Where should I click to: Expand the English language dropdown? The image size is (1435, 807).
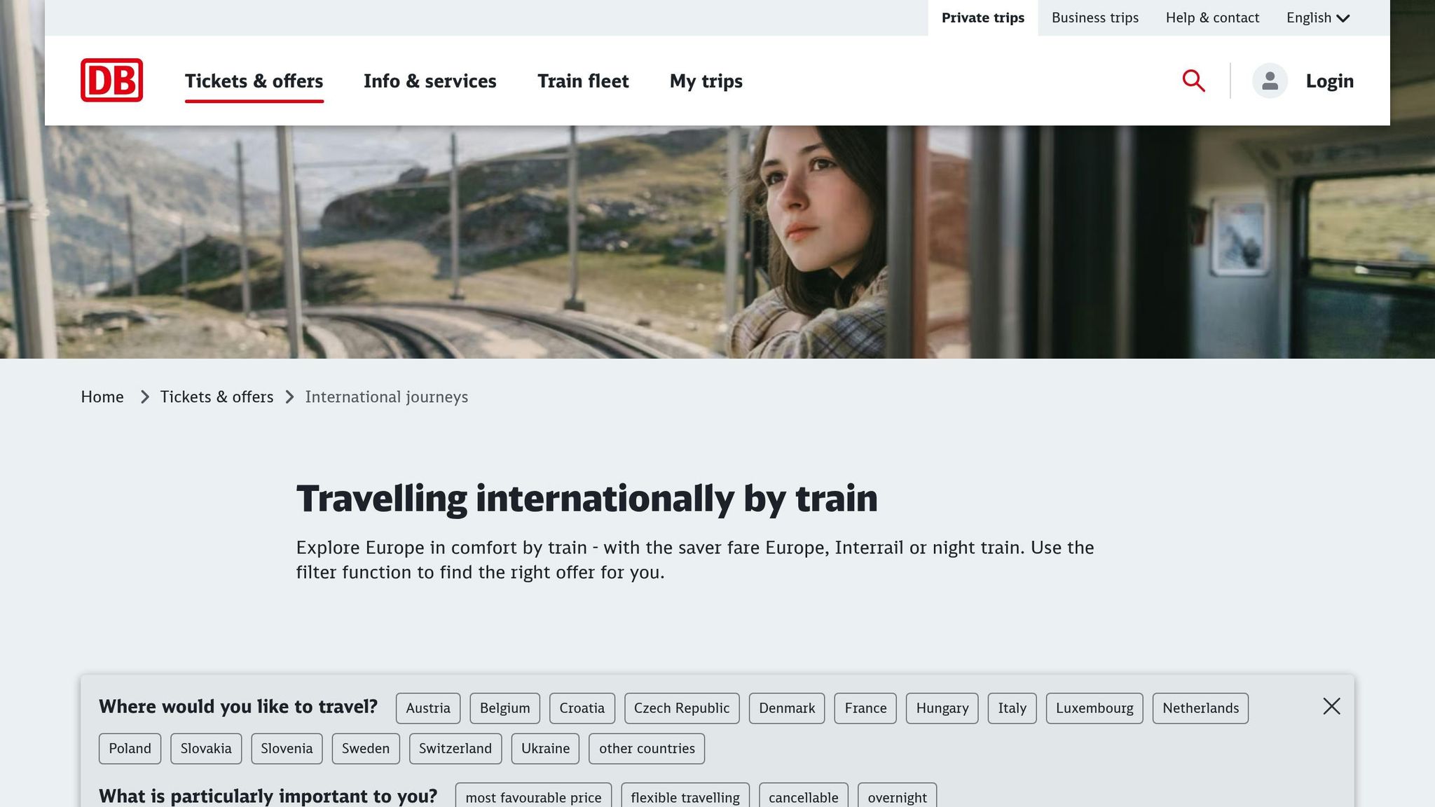(1318, 18)
